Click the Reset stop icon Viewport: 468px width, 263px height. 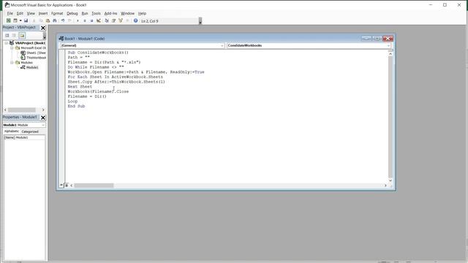tap(91, 20)
